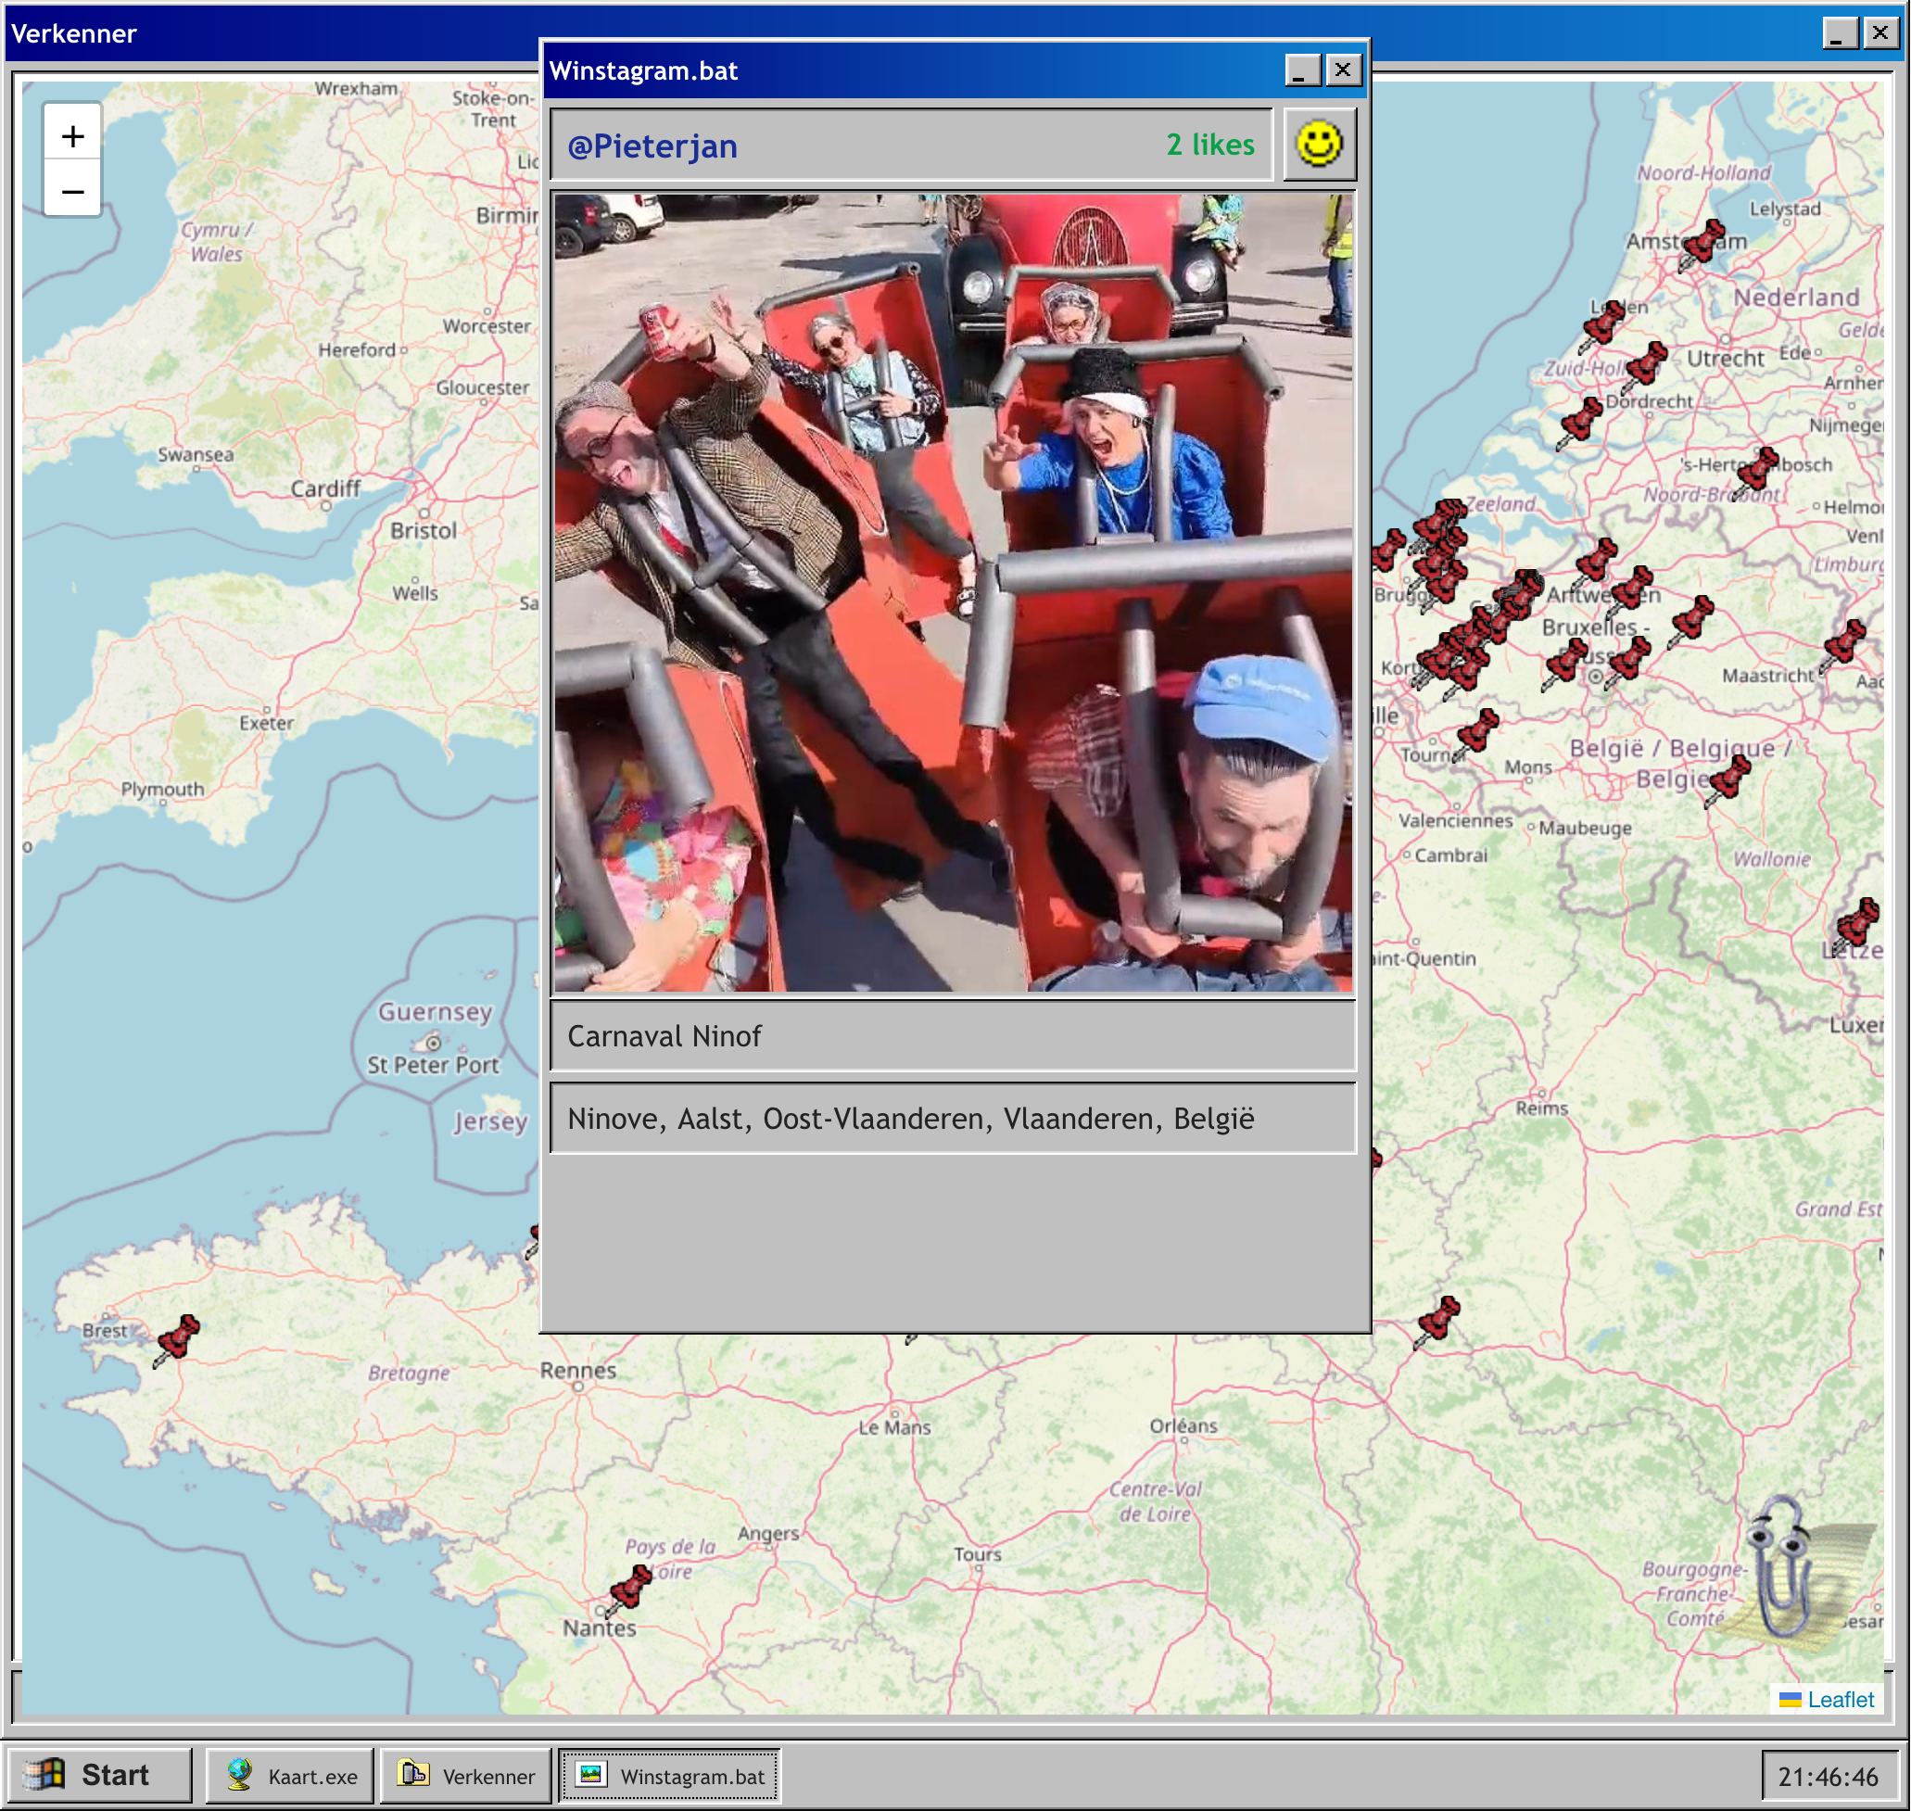Select Winstagram.bat taskbar item
This screenshot has width=1911, height=1811.
671,1775
